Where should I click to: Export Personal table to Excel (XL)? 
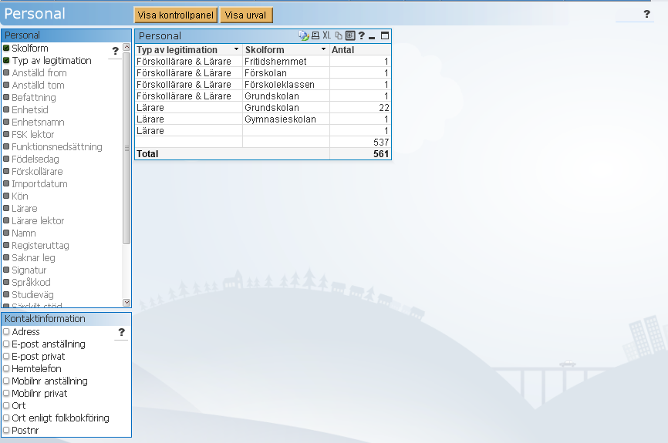(327, 35)
